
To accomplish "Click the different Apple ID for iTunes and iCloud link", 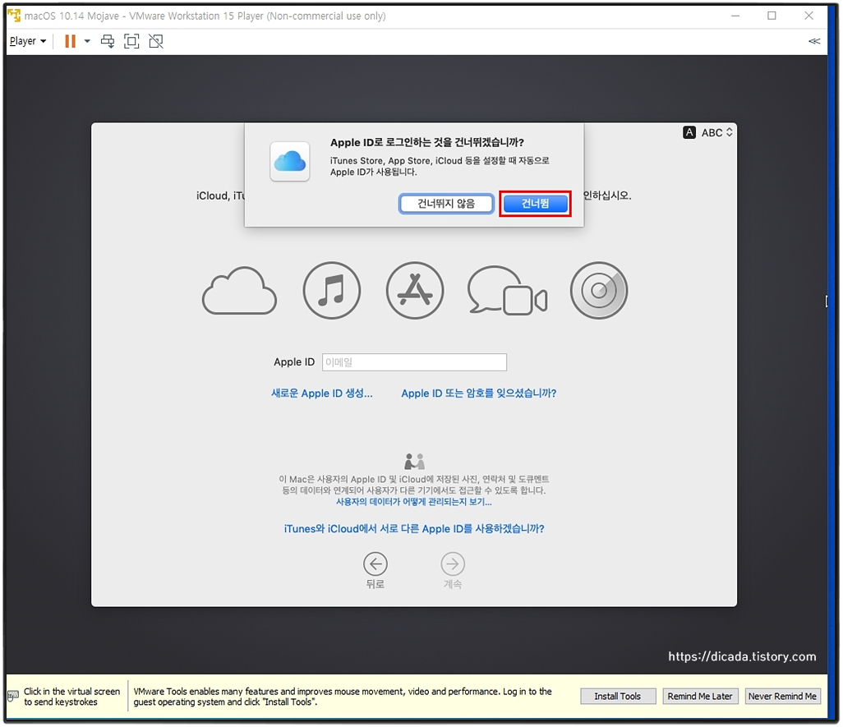I will pyautogui.click(x=414, y=529).
